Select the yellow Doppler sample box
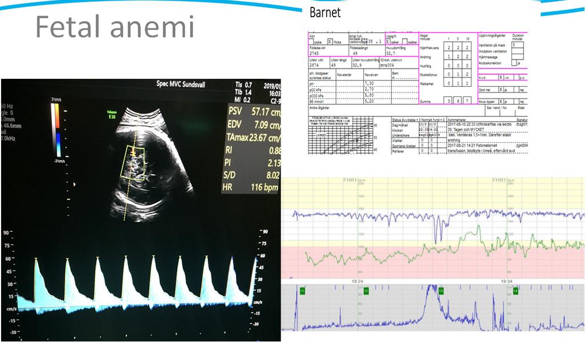585x342 pixels. [134, 164]
